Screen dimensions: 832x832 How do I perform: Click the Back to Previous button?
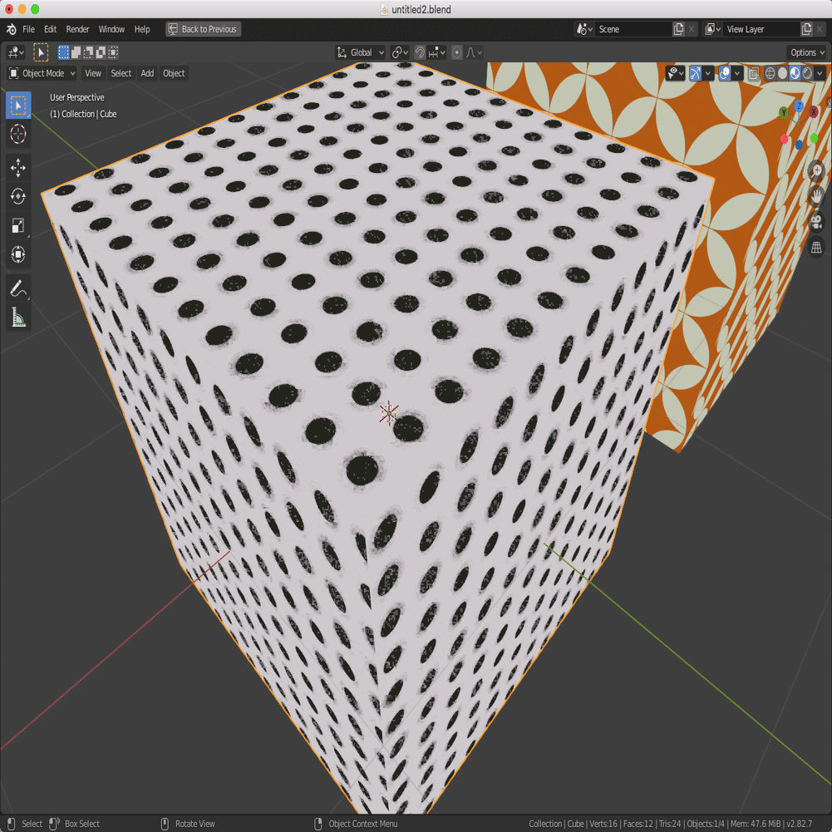click(x=204, y=29)
